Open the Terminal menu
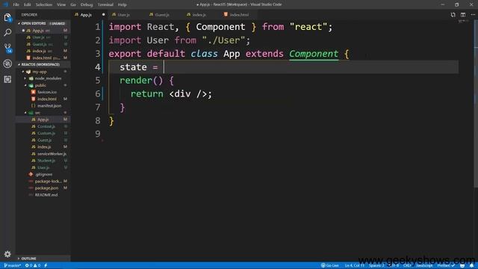Screen dimensions: 478x269 click(x=105, y=4)
